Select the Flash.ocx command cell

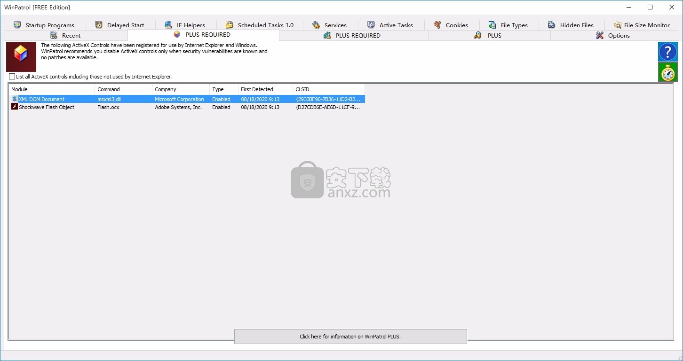(x=108, y=107)
